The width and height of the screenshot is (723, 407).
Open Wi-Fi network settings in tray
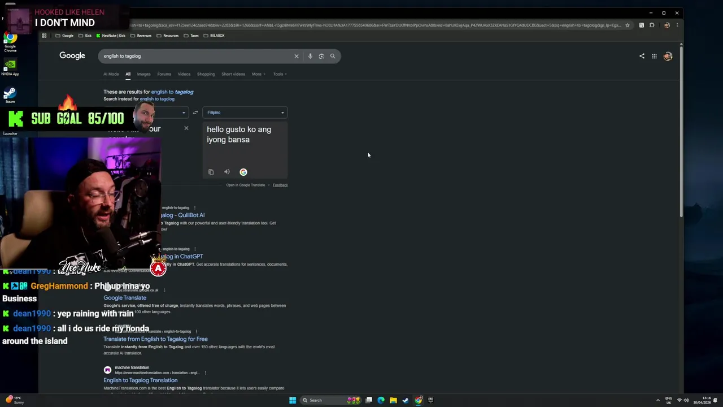point(680,400)
